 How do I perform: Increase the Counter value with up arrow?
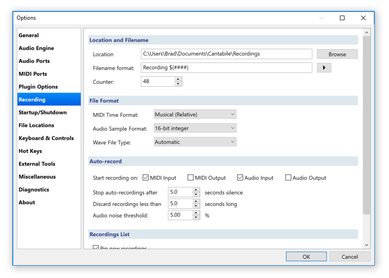click(178, 79)
